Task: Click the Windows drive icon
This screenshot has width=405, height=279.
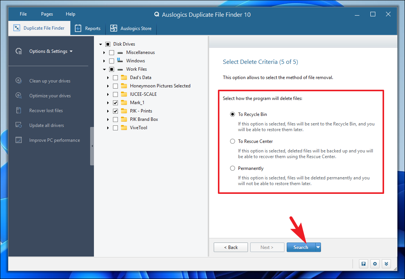Action: point(120,60)
